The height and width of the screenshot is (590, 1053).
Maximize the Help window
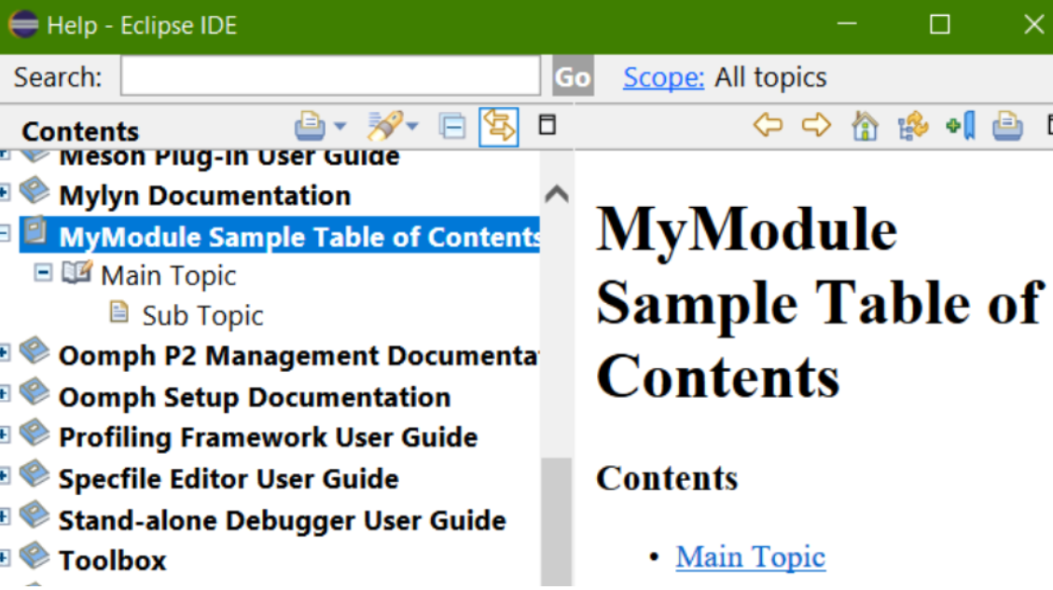pyautogui.click(x=939, y=25)
